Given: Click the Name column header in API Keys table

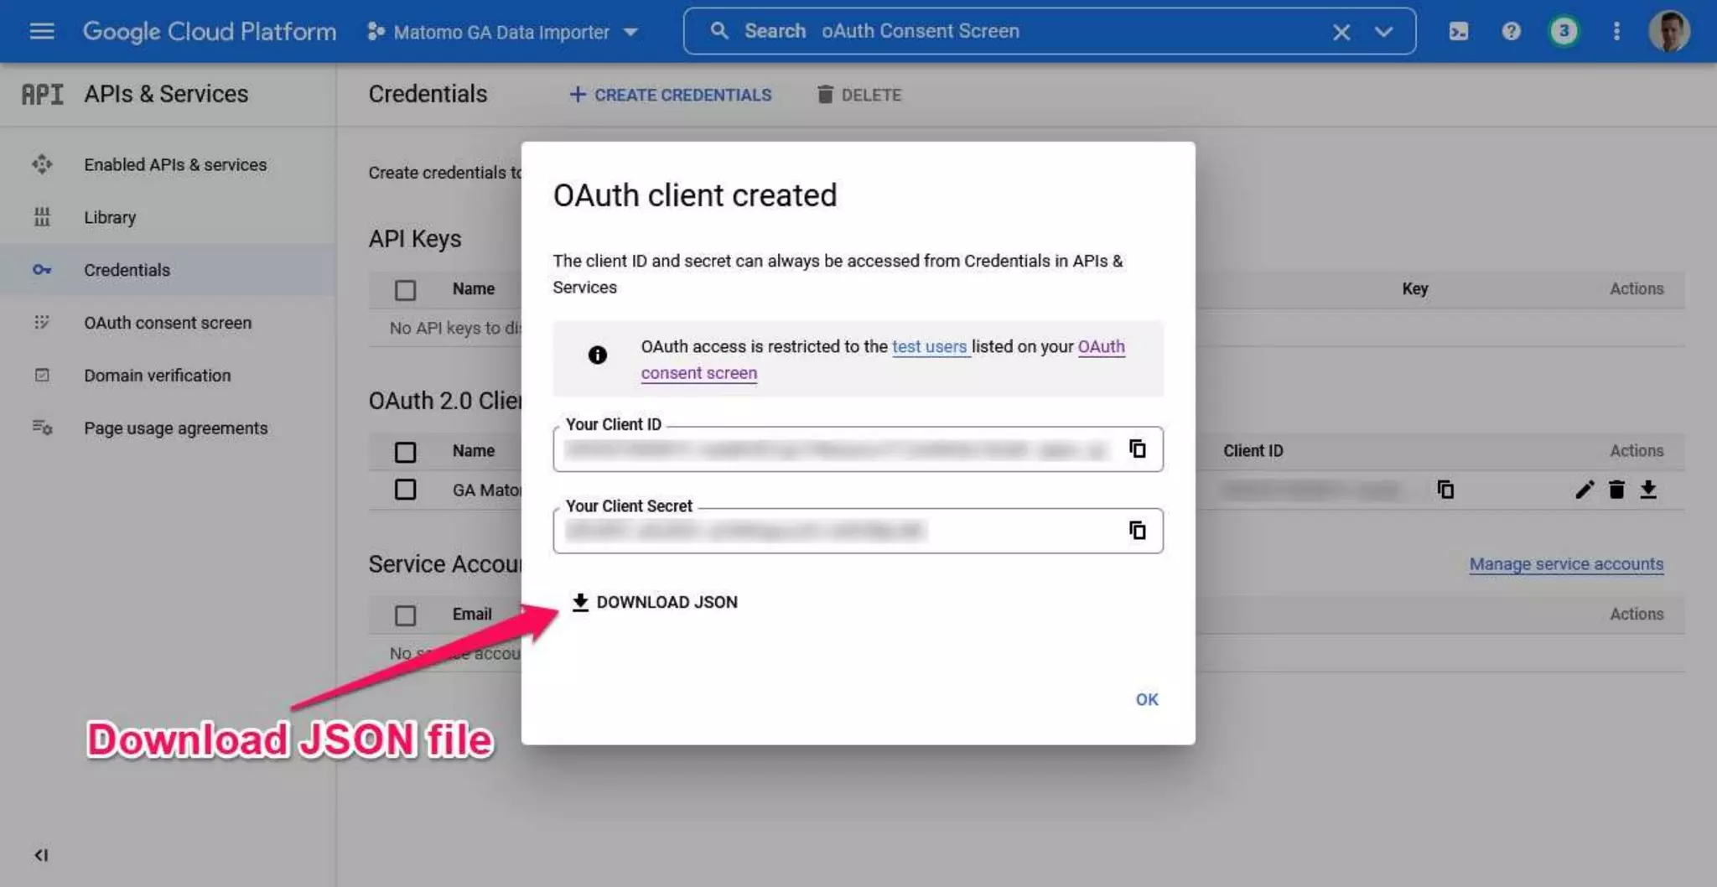Looking at the screenshot, I should 474,288.
